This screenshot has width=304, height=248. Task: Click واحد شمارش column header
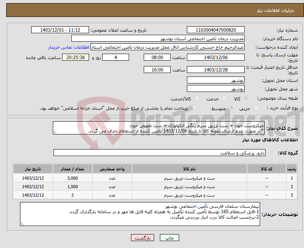coord(112,169)
